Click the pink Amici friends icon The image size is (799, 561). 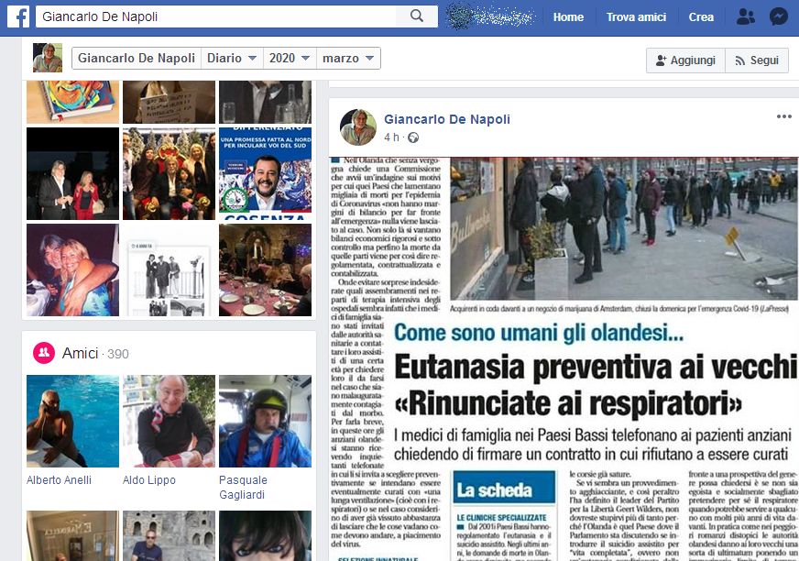pos(44,352)
